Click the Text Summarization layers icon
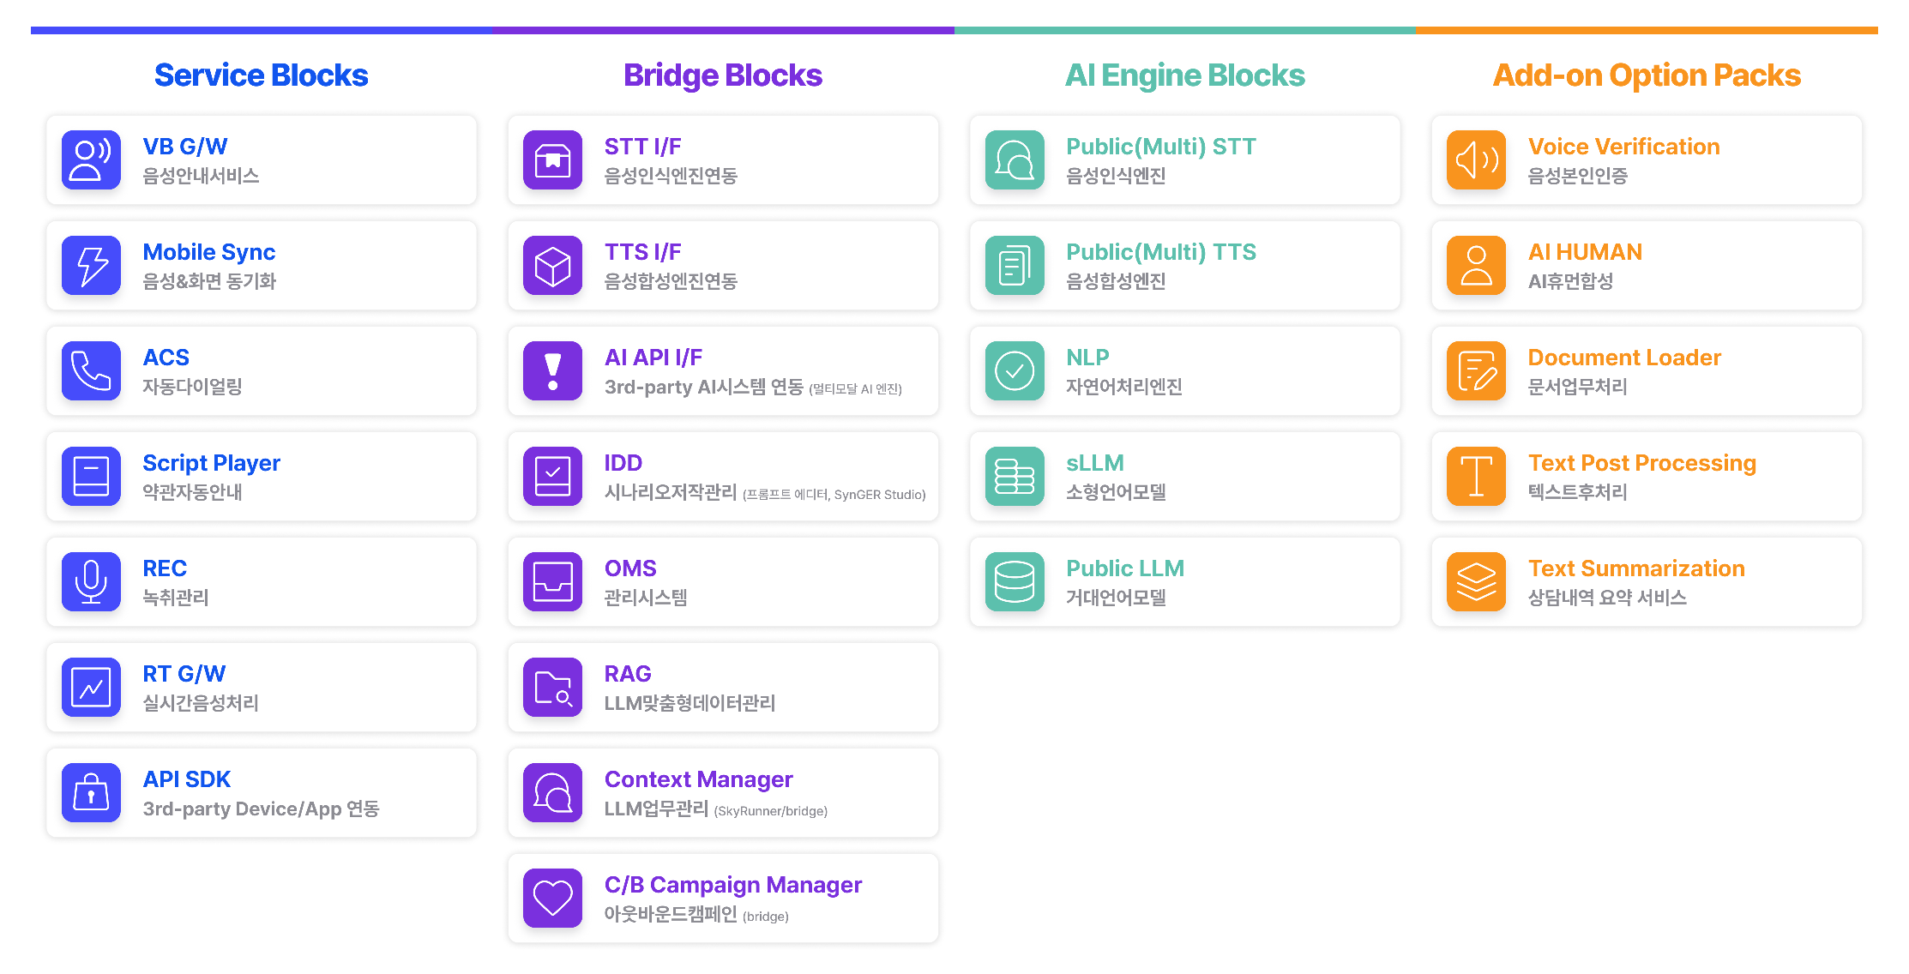Image resolution: width=1909 pixels, height=974 pixels. click(x=1476, y=581)
